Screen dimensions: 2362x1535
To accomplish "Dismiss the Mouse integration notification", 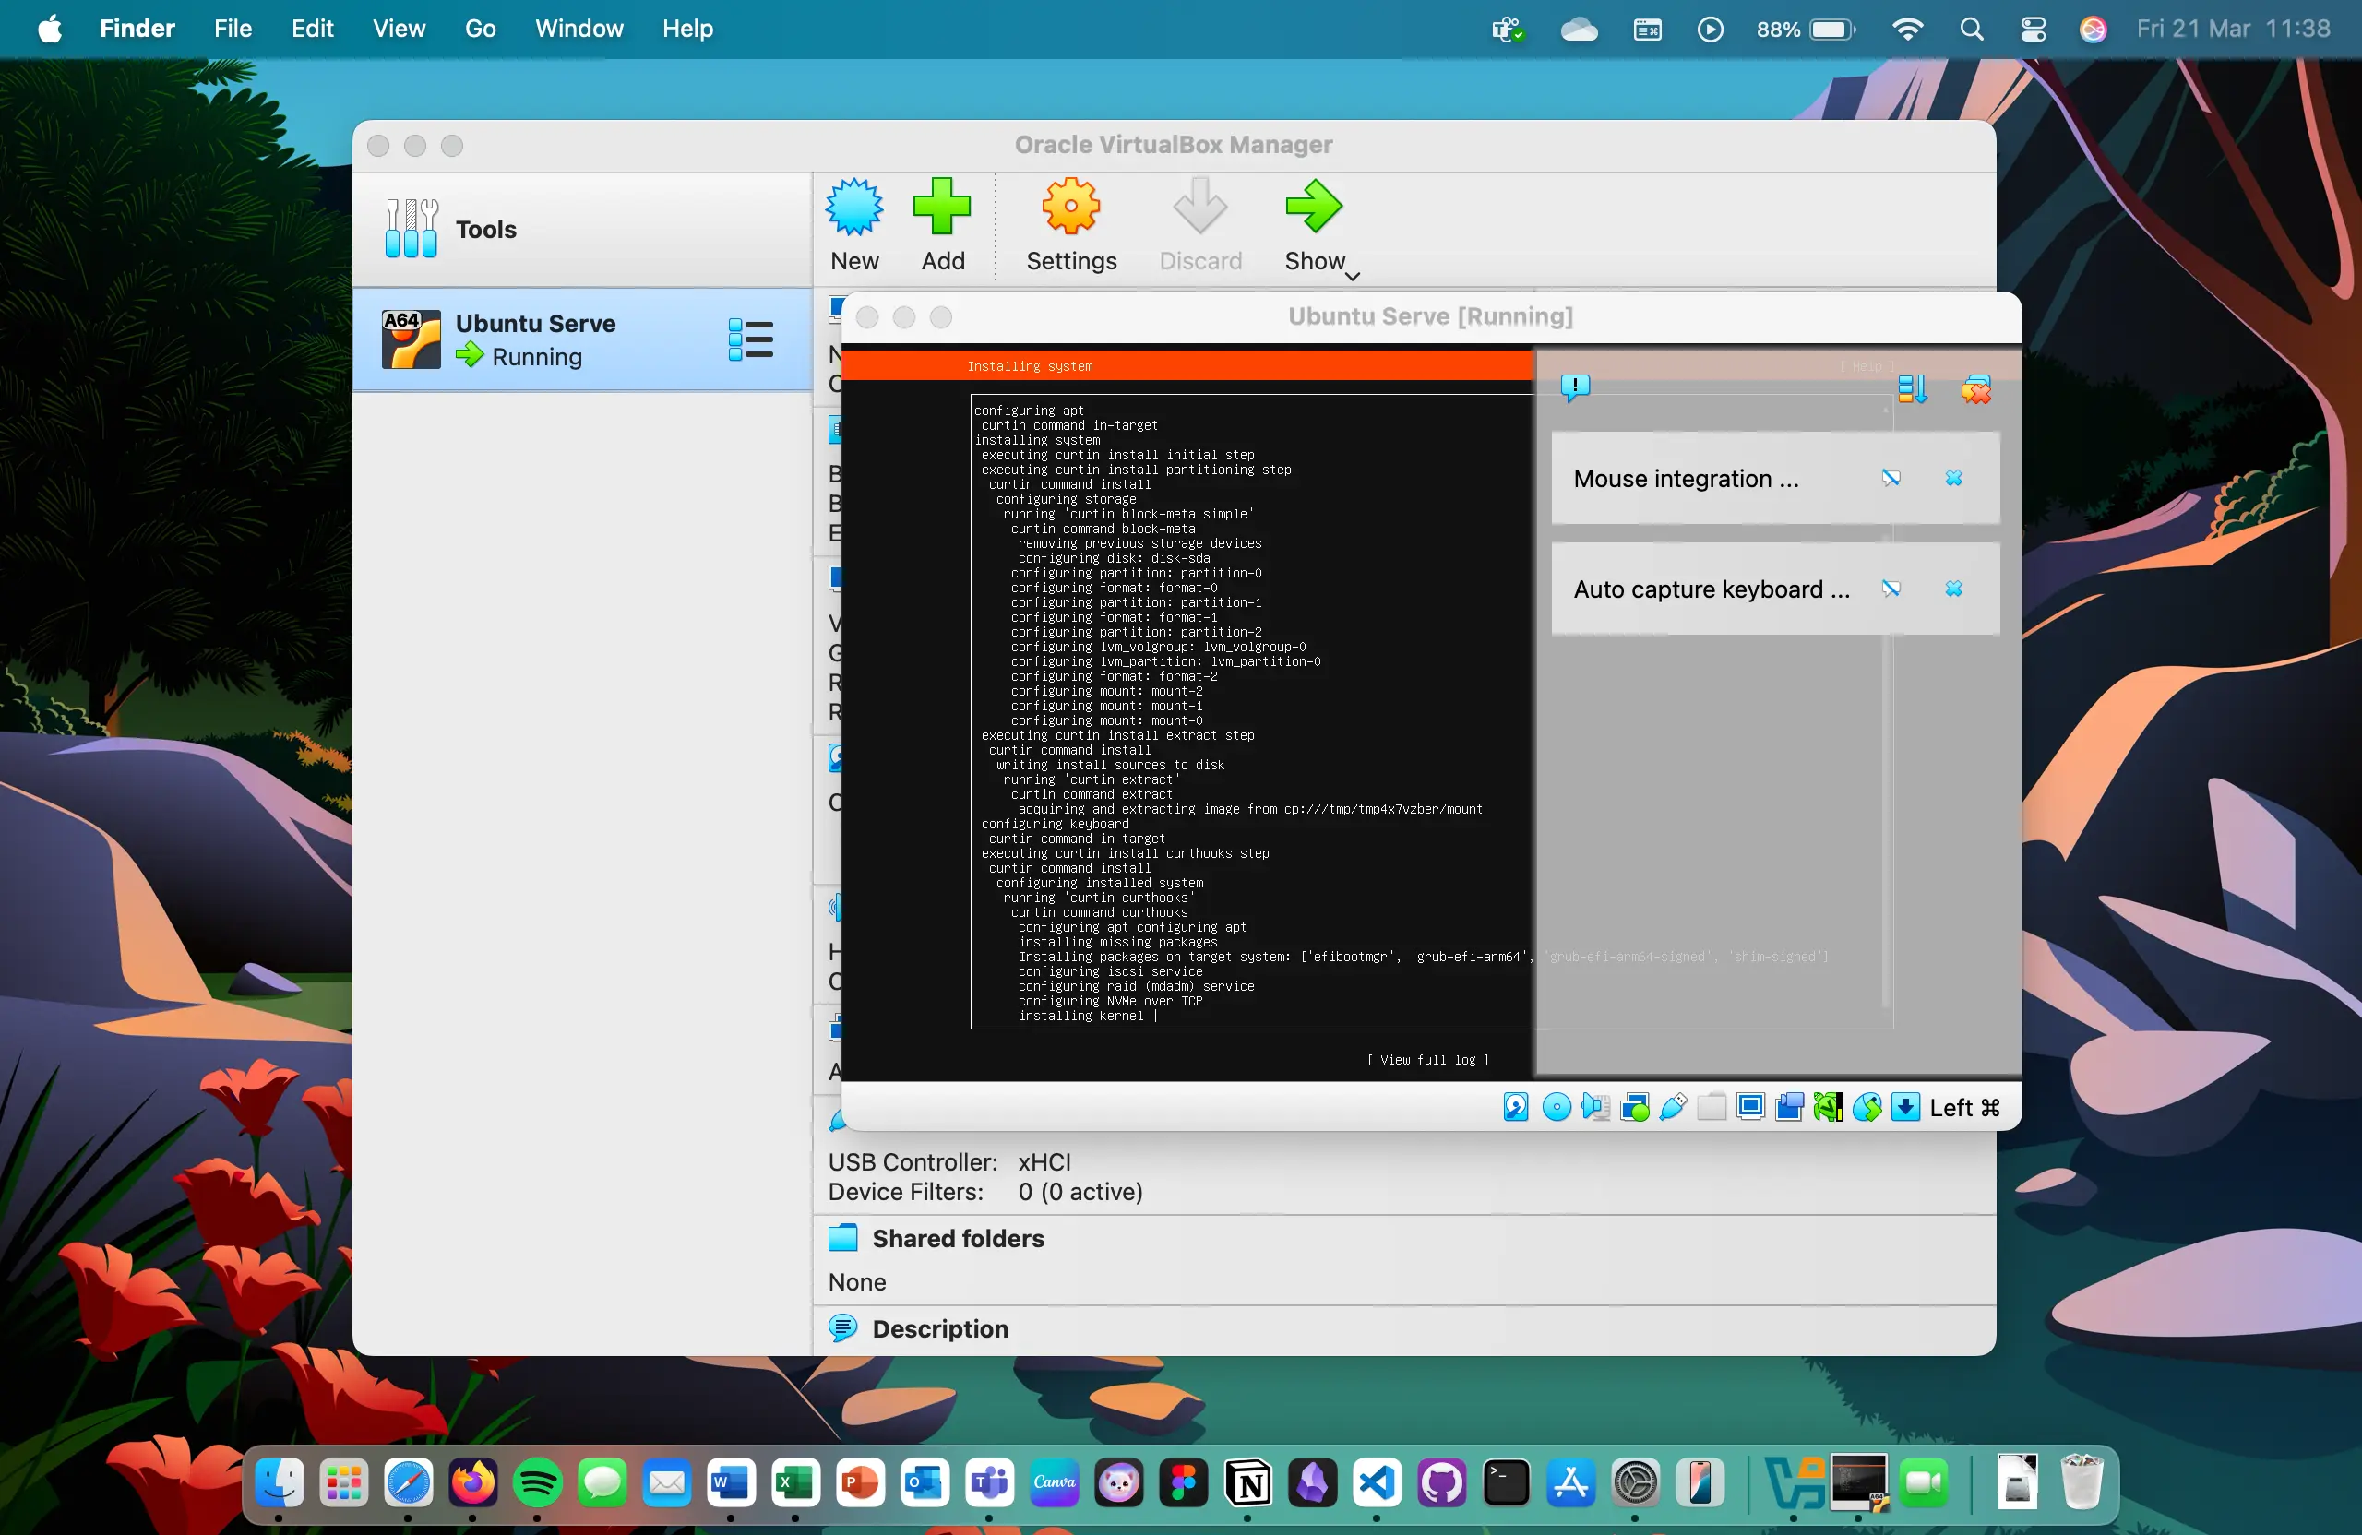I will point(1953,478).
